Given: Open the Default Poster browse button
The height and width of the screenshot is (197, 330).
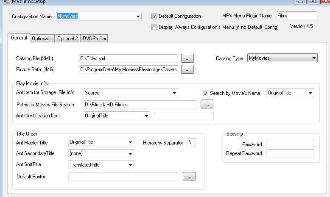Looking at the screenshot, I should (189, 176).
